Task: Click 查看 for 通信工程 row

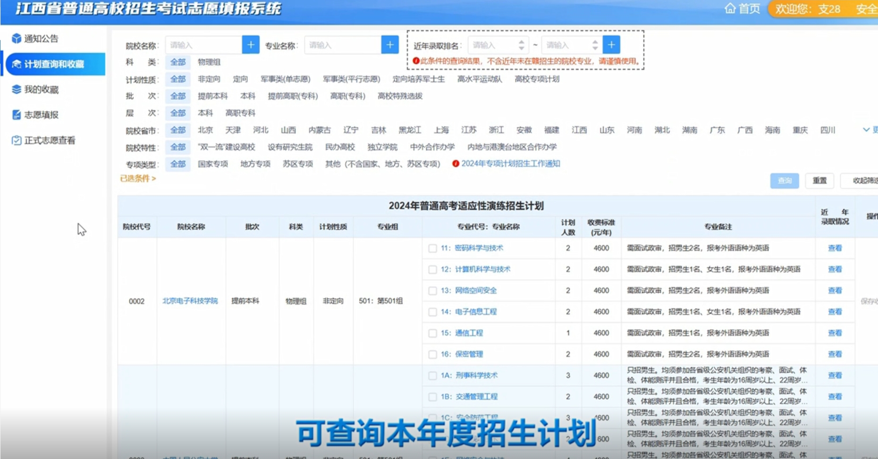Action: pyautogui.click(x=835, y=333)
